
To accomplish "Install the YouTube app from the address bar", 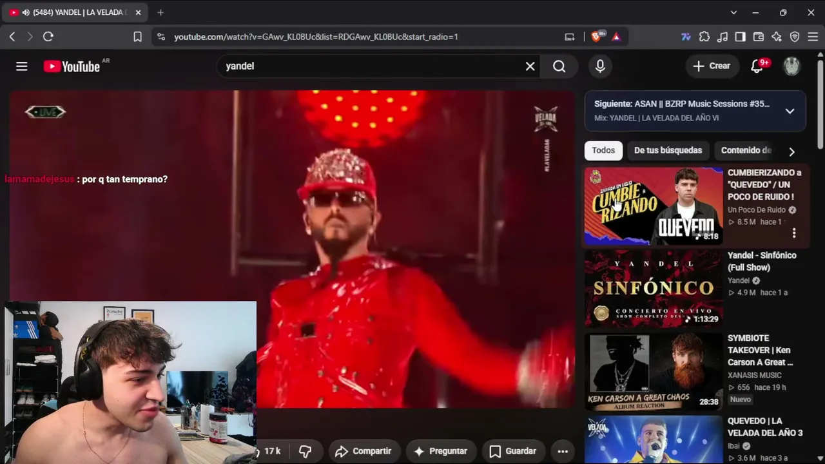I will point(570,37).
